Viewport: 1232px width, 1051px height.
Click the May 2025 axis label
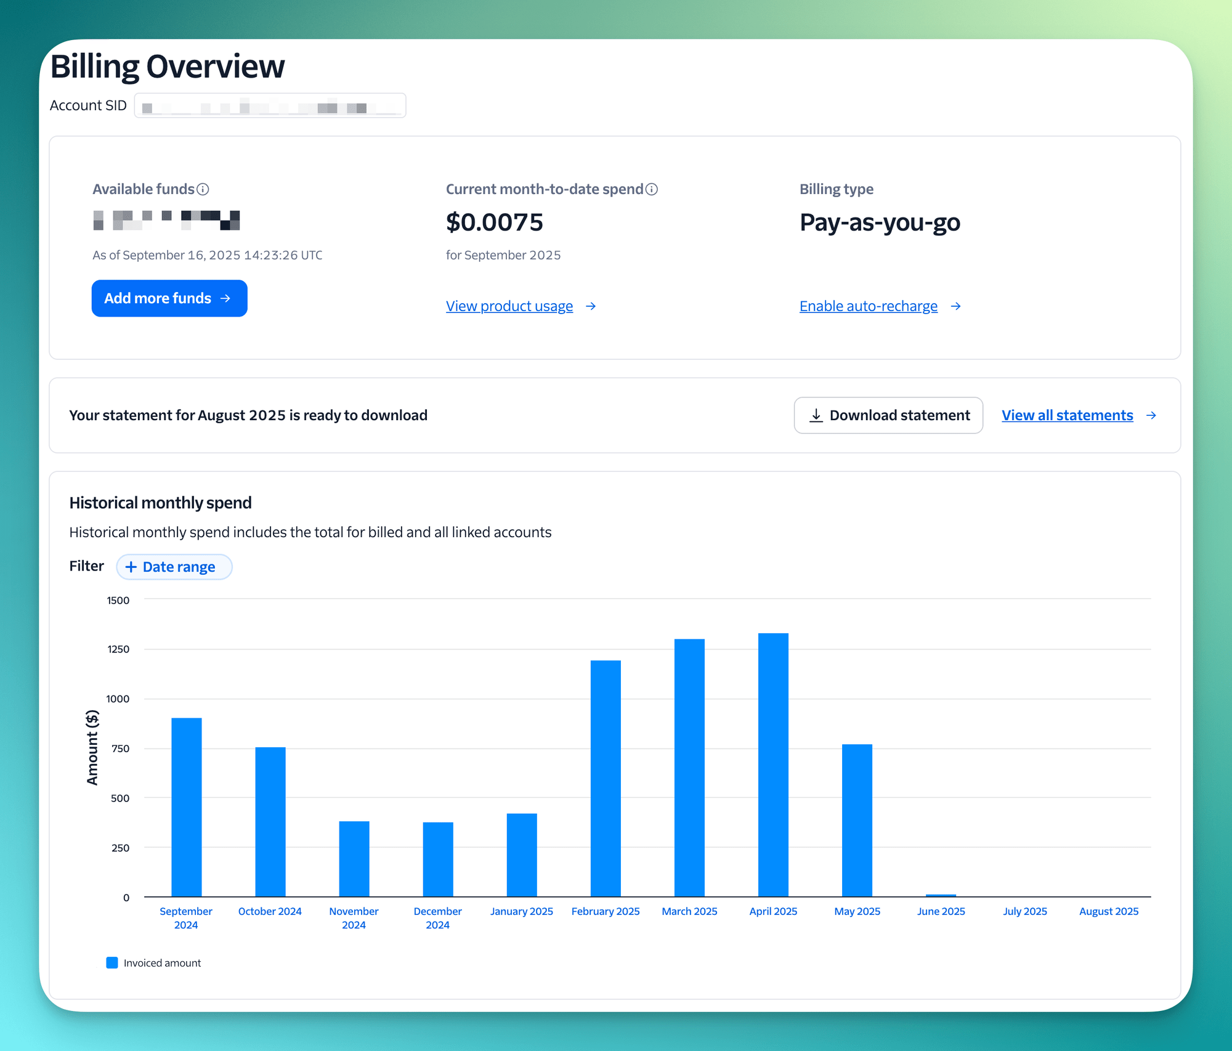857,911
